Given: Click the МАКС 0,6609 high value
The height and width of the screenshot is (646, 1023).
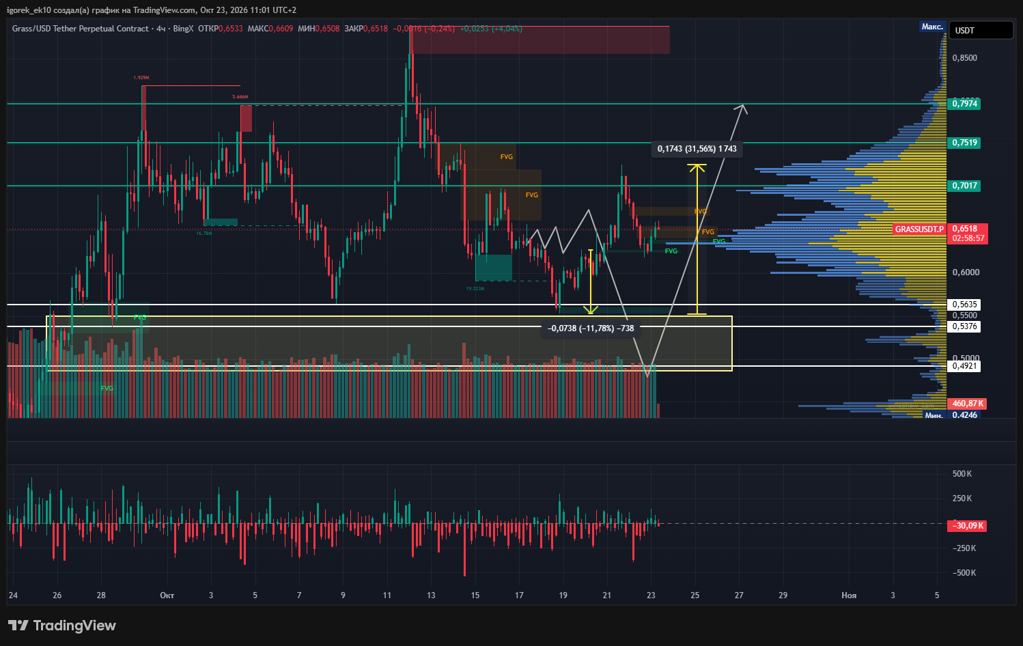Looking at the screenshot, I should click(270, 29).
